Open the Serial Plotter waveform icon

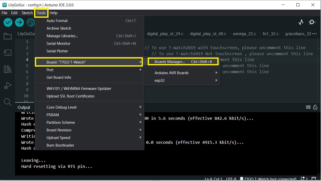[x=301, y=22]
